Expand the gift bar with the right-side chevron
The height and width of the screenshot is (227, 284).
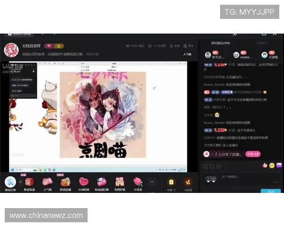(152, 182)
